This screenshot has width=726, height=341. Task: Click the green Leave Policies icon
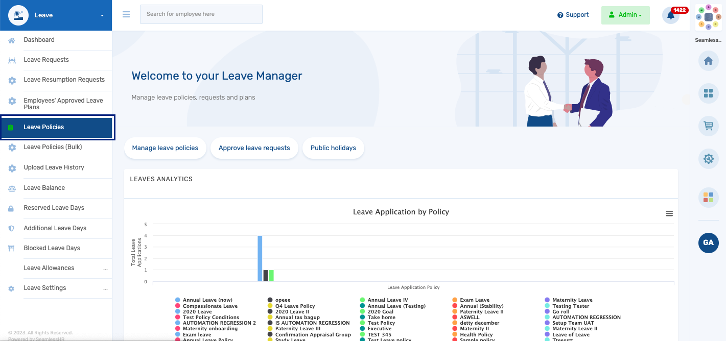pos(11,128)
